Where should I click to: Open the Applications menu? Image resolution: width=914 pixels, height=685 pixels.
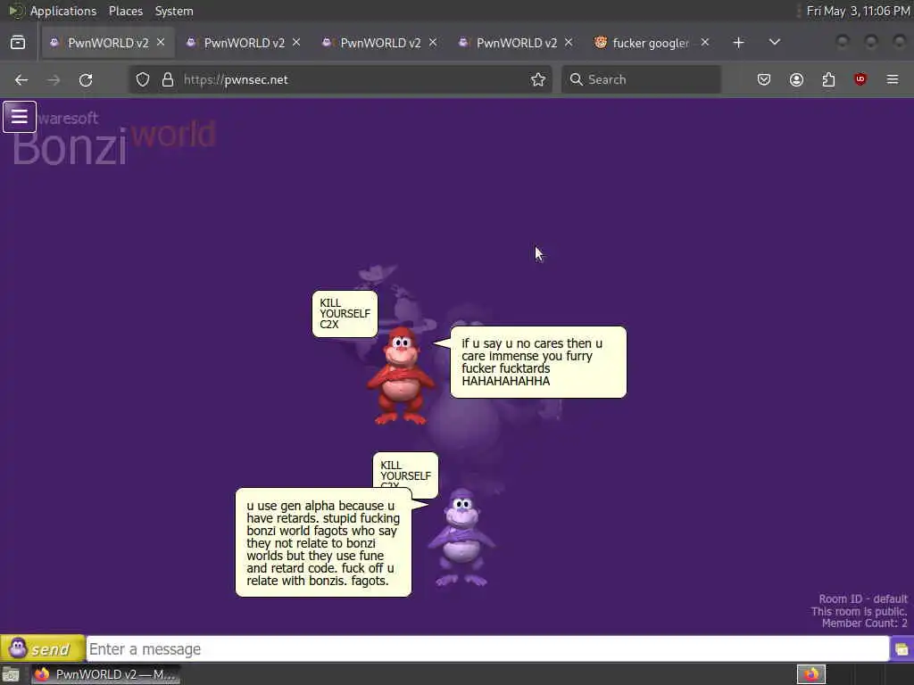tap(63, 11)
